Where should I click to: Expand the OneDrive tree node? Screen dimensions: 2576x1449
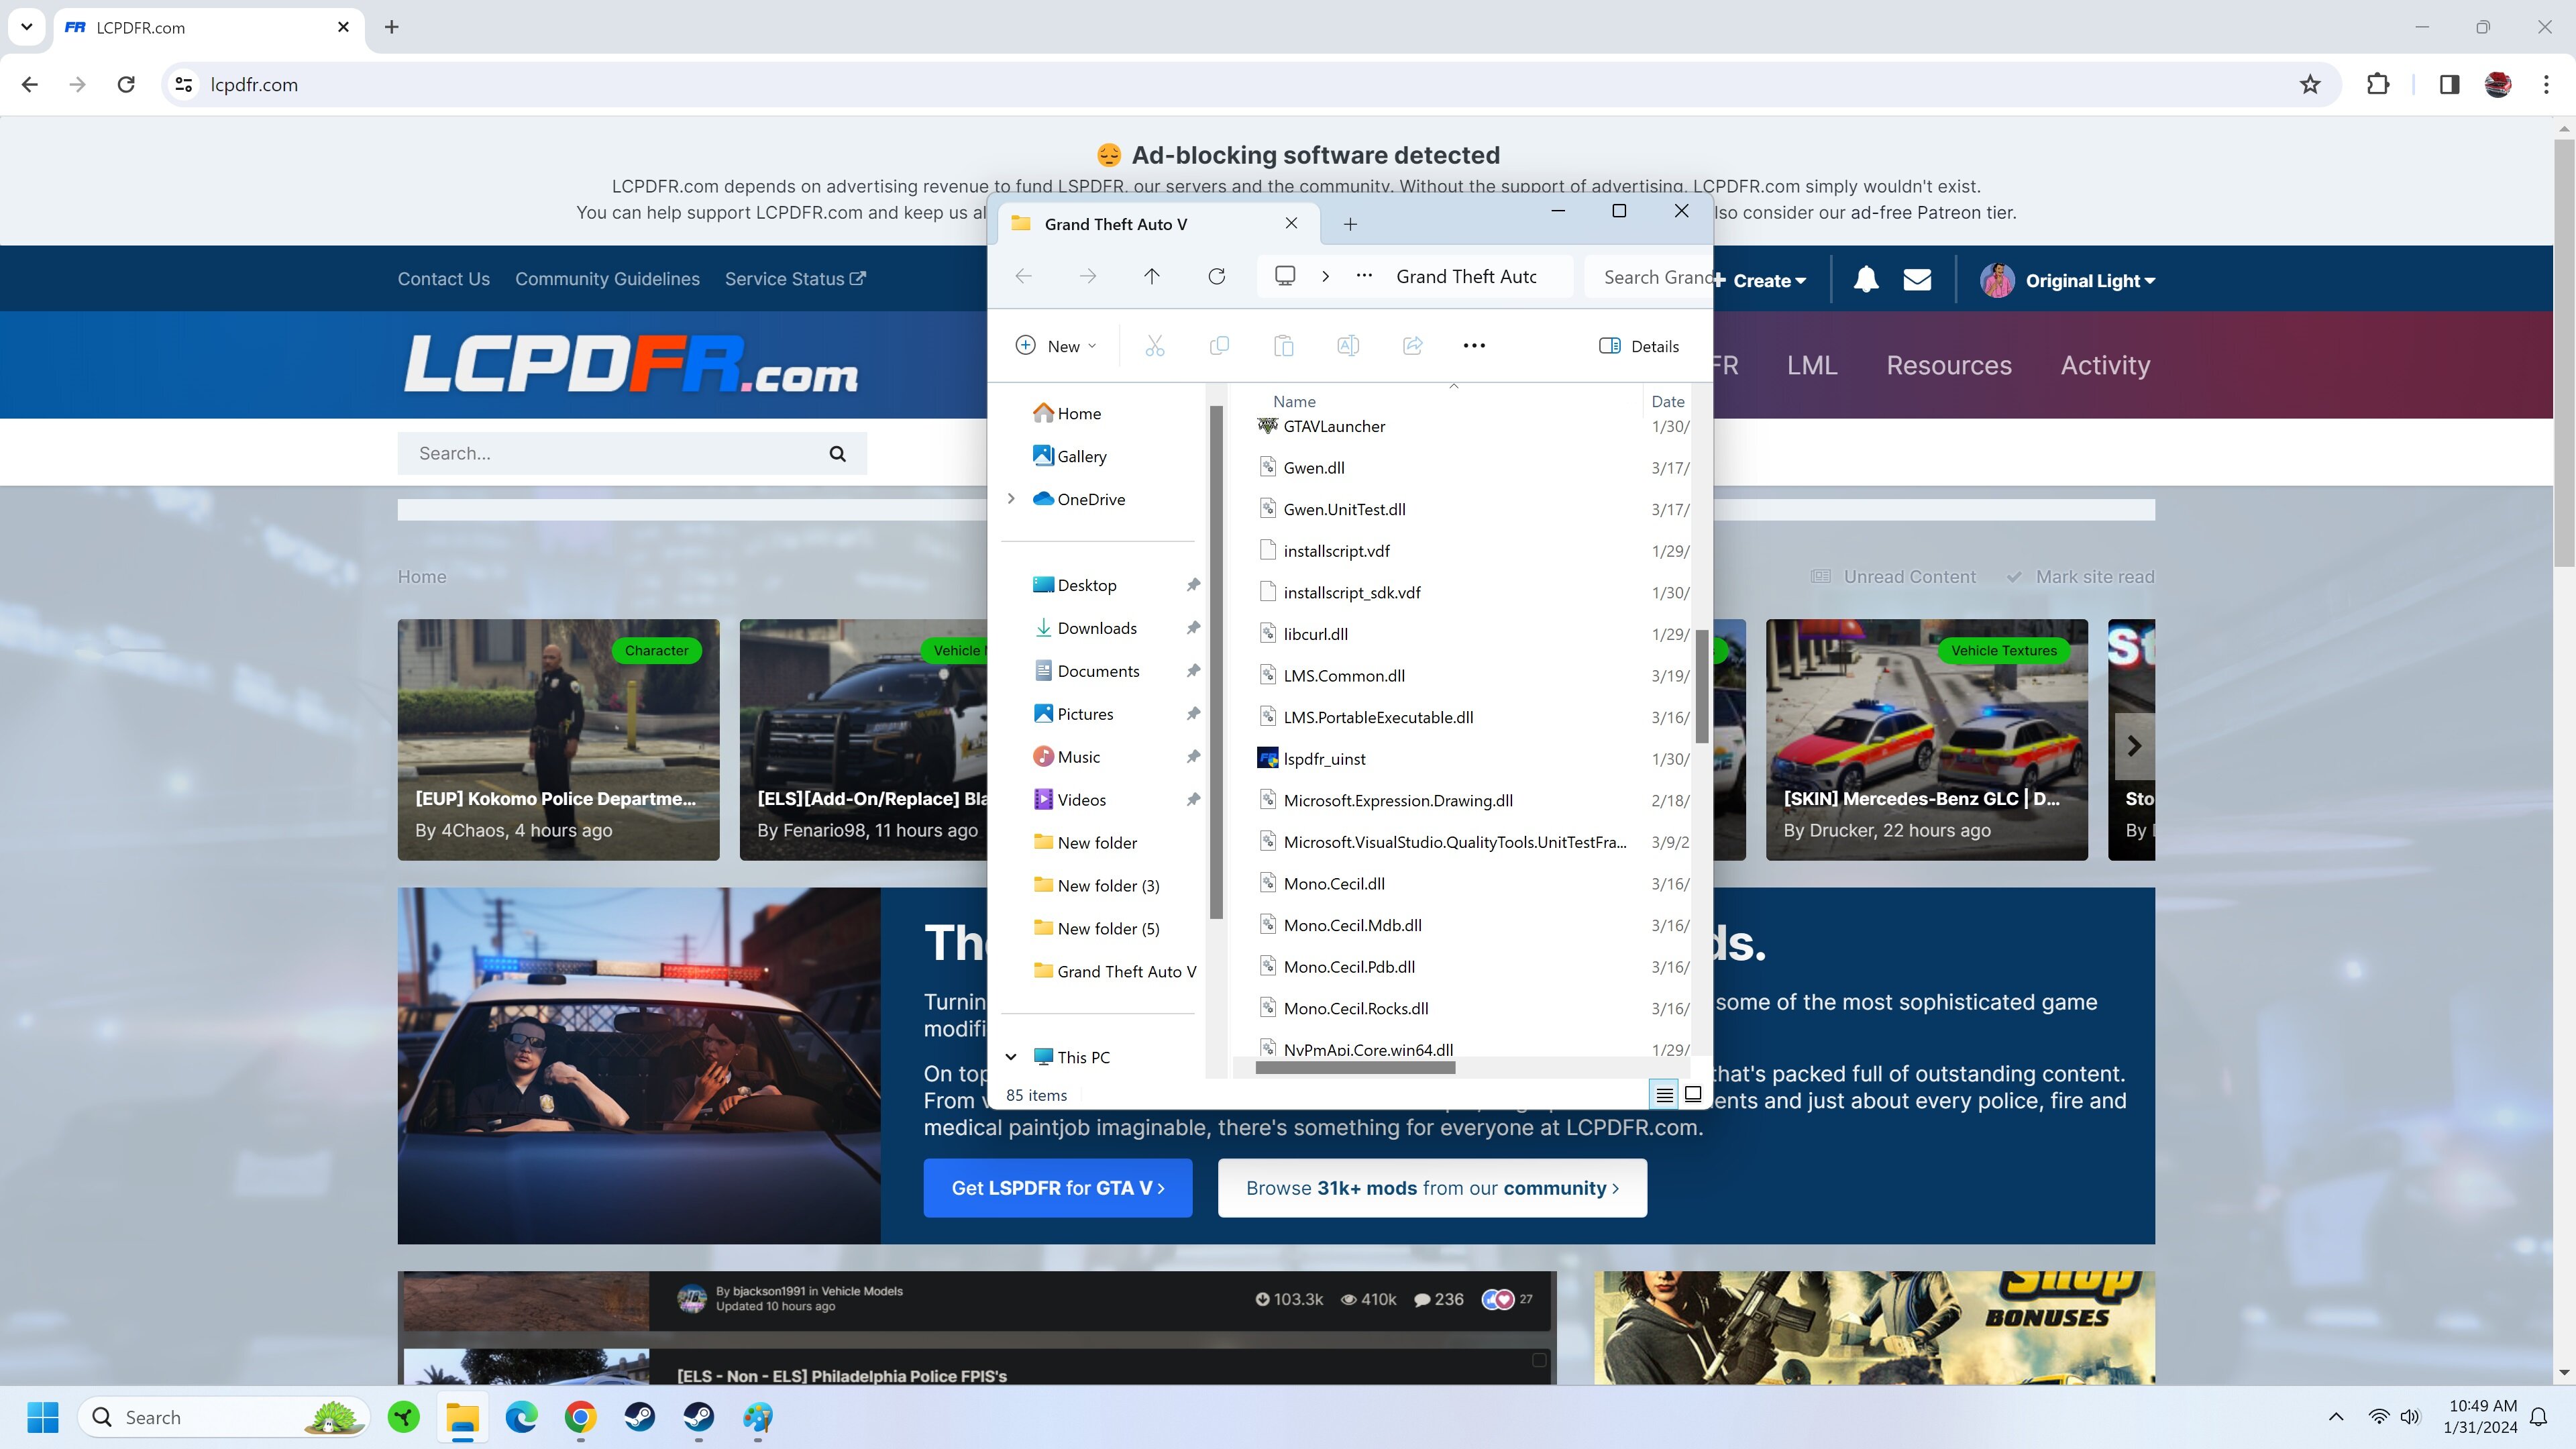pos(1011,499)
